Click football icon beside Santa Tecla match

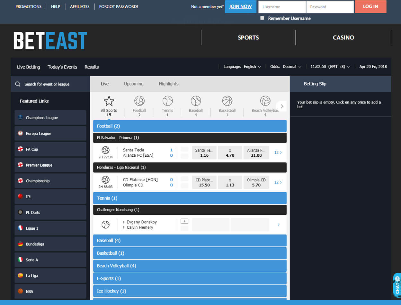(x=105, y=150)
